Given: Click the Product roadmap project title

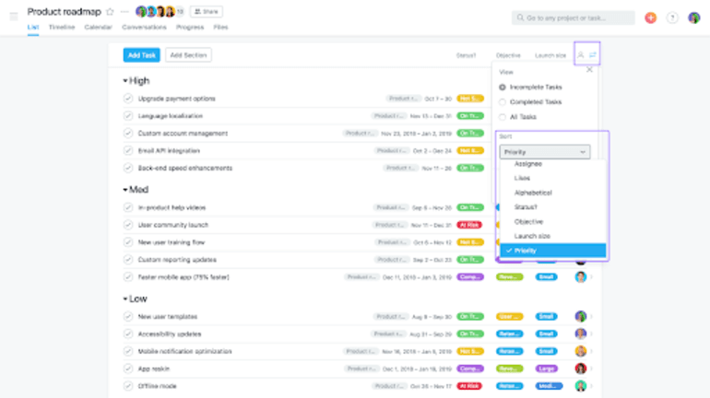Looking at the screenshot, I should 64,12.
